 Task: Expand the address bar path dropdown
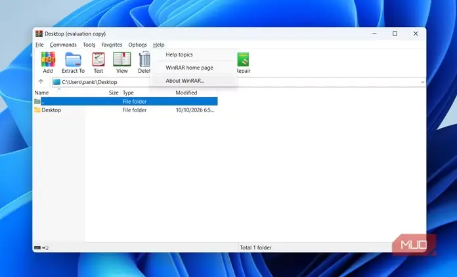[422, 82]
